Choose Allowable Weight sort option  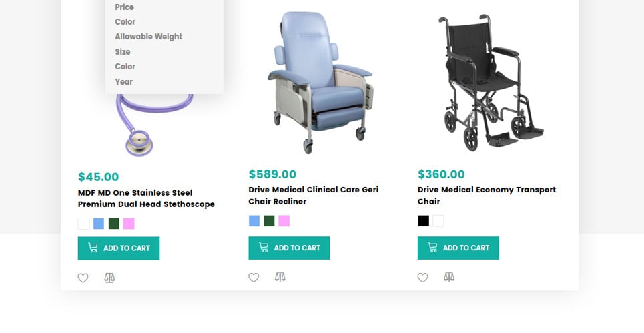click(148, 37)
